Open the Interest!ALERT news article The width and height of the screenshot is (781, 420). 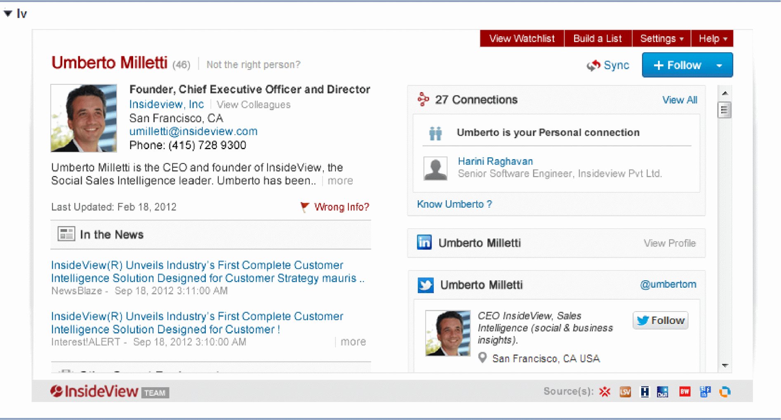(x=197, y=323)
